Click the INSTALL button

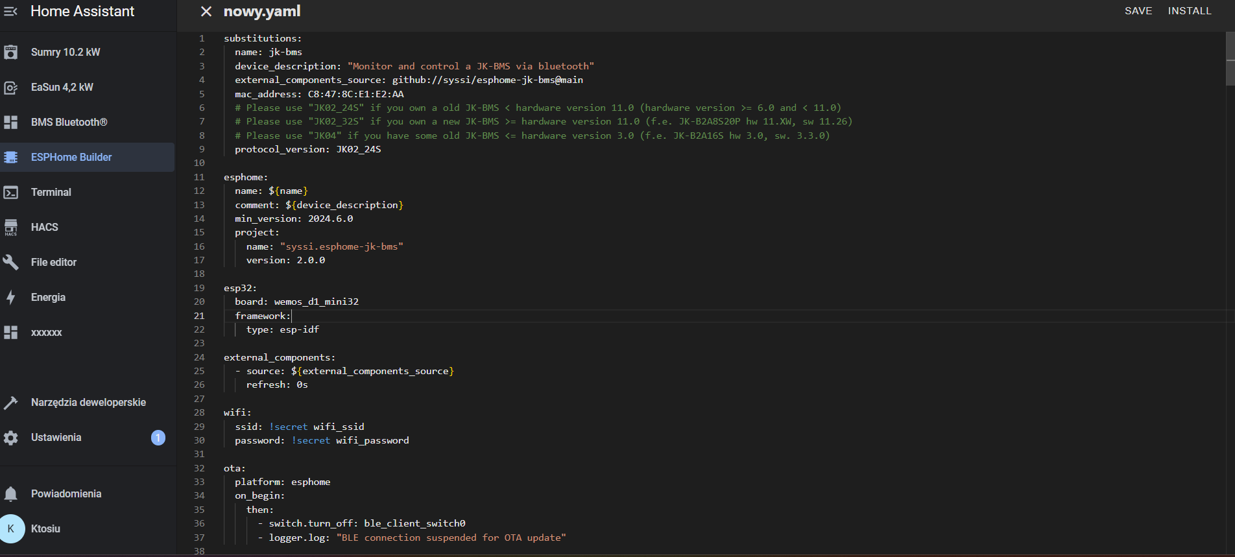[x=1190, y=11]
